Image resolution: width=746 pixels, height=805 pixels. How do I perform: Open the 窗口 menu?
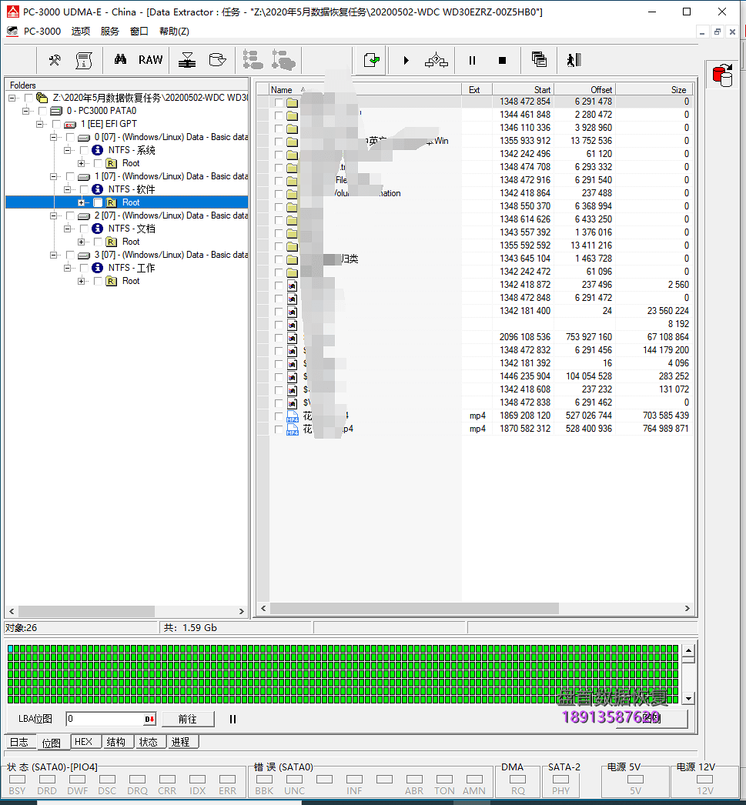pos(139,32)
